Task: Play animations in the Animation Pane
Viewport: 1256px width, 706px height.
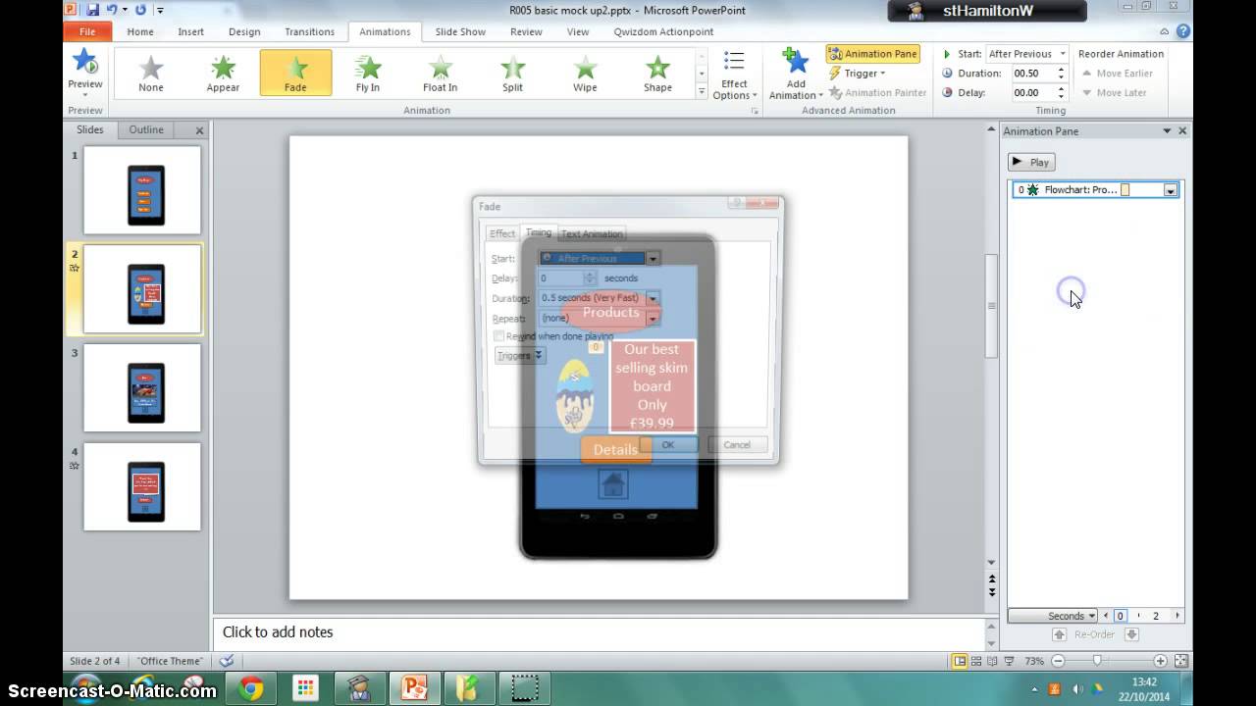Action: coord(1031,162)
